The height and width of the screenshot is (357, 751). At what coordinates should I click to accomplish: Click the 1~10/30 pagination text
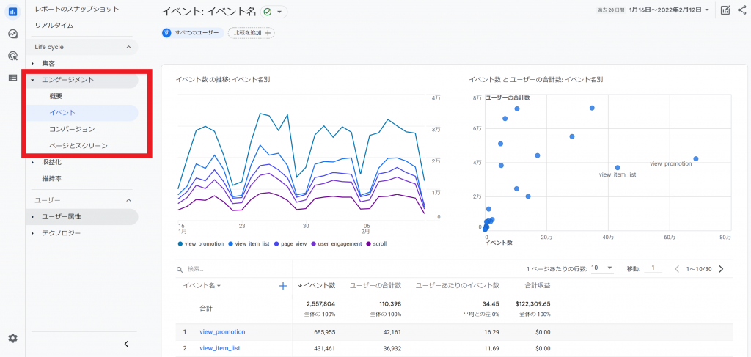pos(699,269)
